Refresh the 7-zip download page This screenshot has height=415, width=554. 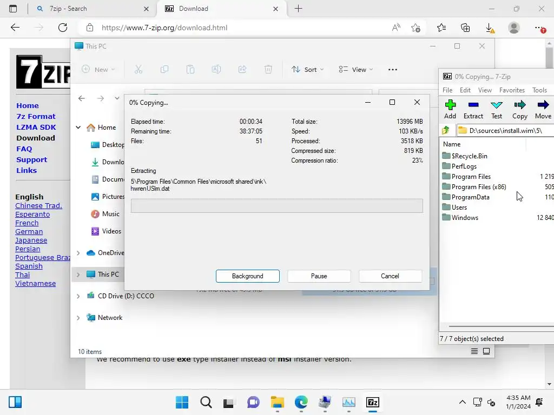[x=63, y=28]
